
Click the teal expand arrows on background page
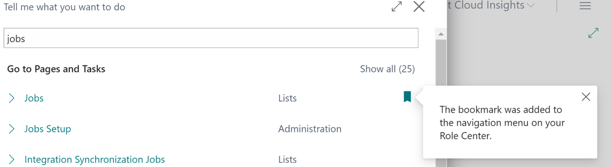pos(593,33)
